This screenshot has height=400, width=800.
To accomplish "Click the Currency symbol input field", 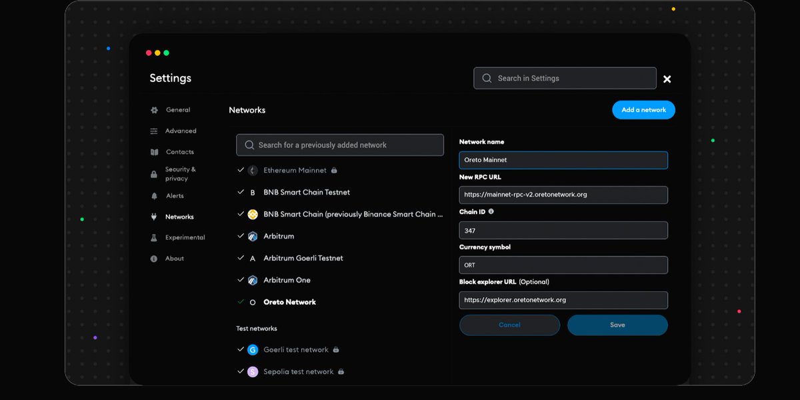I will click(x=563, y=265).
